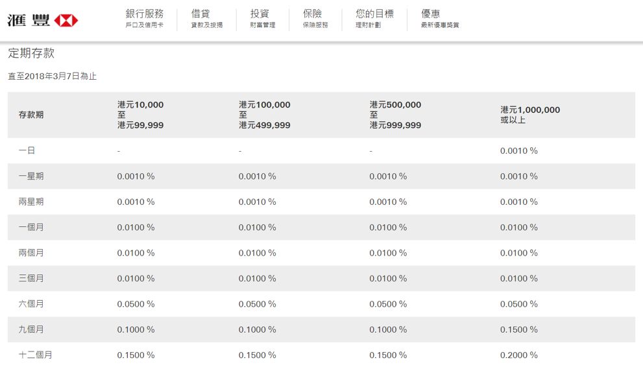Image resolution: width=643 pixels, height=367 pixels.
Task: Click the 港元100,000 至 港元499,999 column header
Action: [x=265, y=115]
